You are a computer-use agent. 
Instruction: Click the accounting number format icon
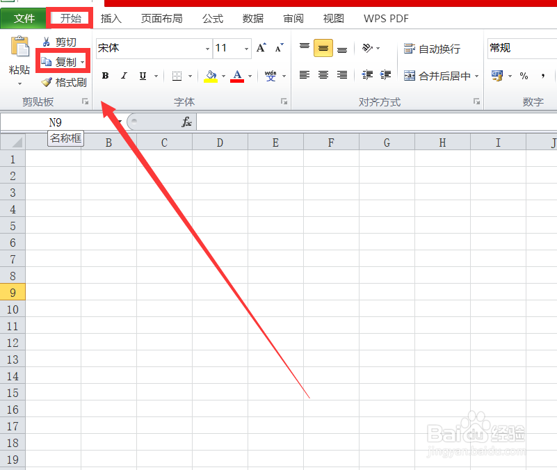(x=497, y=76)
